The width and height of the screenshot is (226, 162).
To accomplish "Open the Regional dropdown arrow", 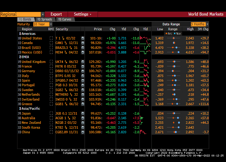I will pos(43,14).
